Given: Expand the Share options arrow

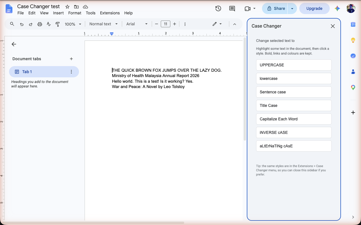Looking at the screenshot, I should (x=292, y=8).
